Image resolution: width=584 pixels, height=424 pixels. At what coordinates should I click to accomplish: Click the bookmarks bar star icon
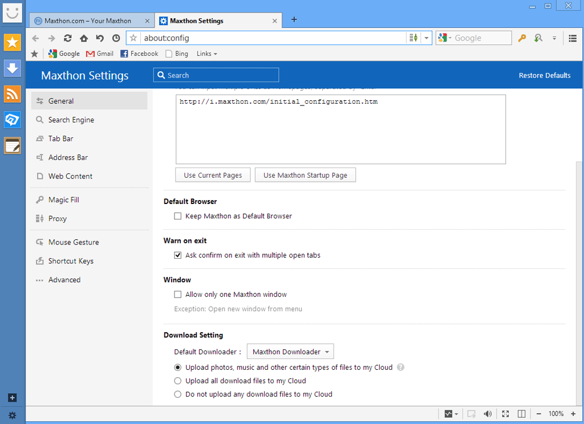(x=35, y=54)
